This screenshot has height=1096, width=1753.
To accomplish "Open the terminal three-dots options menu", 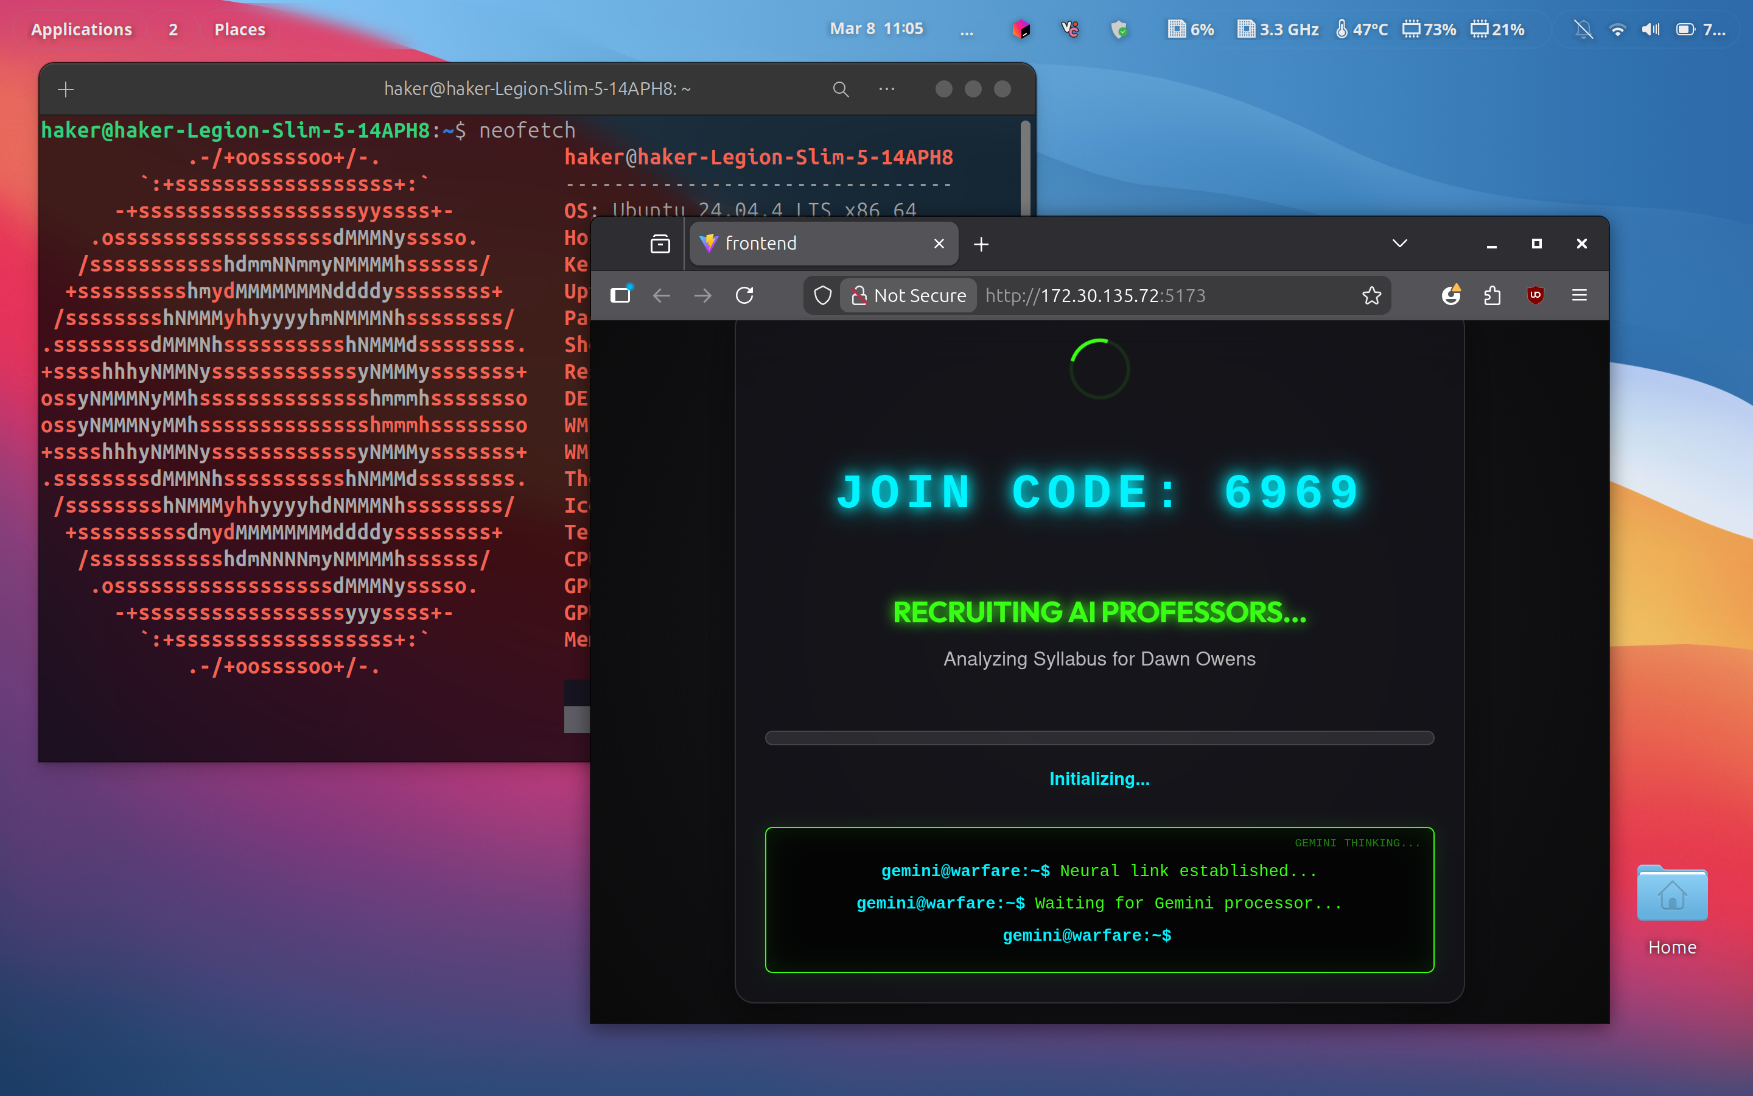I will click(x=887, y=89).
